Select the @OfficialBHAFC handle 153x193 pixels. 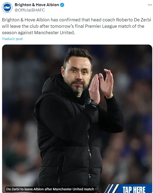click(30, 10)
